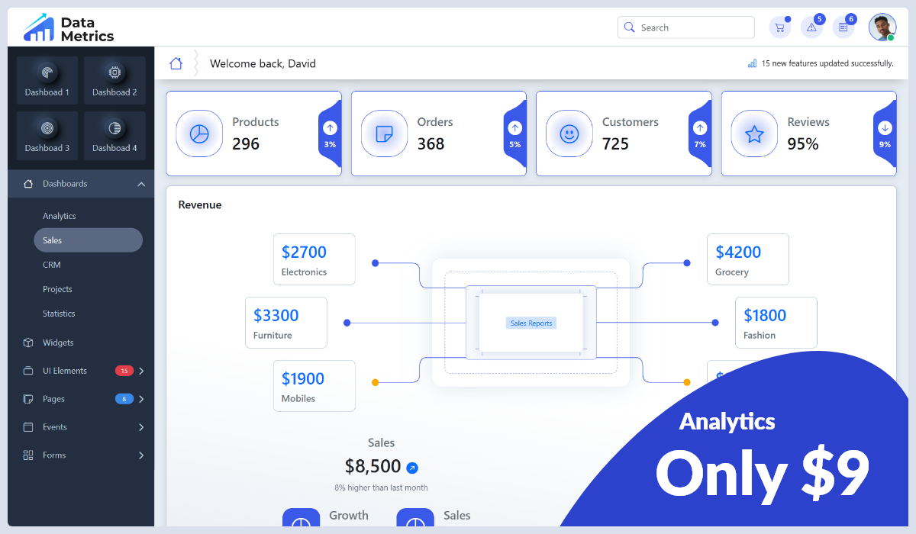
Task: Click the Customers smiley icon
Action: (x=569, y=133)
